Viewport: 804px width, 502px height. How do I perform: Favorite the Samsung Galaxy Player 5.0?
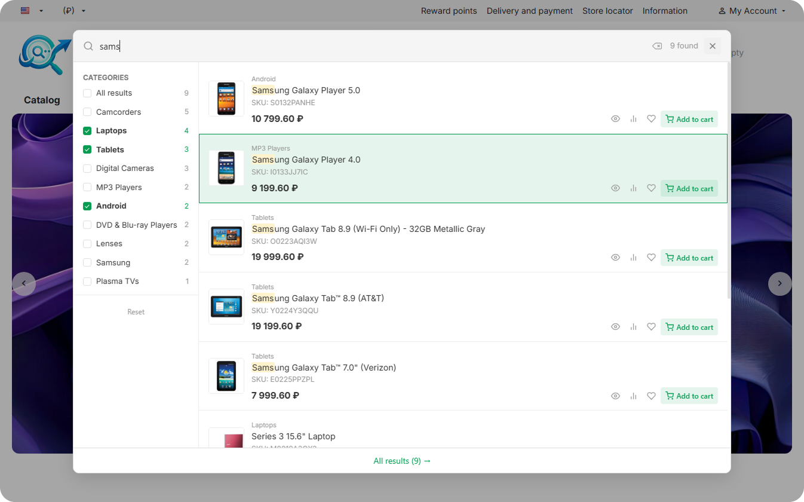tap(651, 119)
